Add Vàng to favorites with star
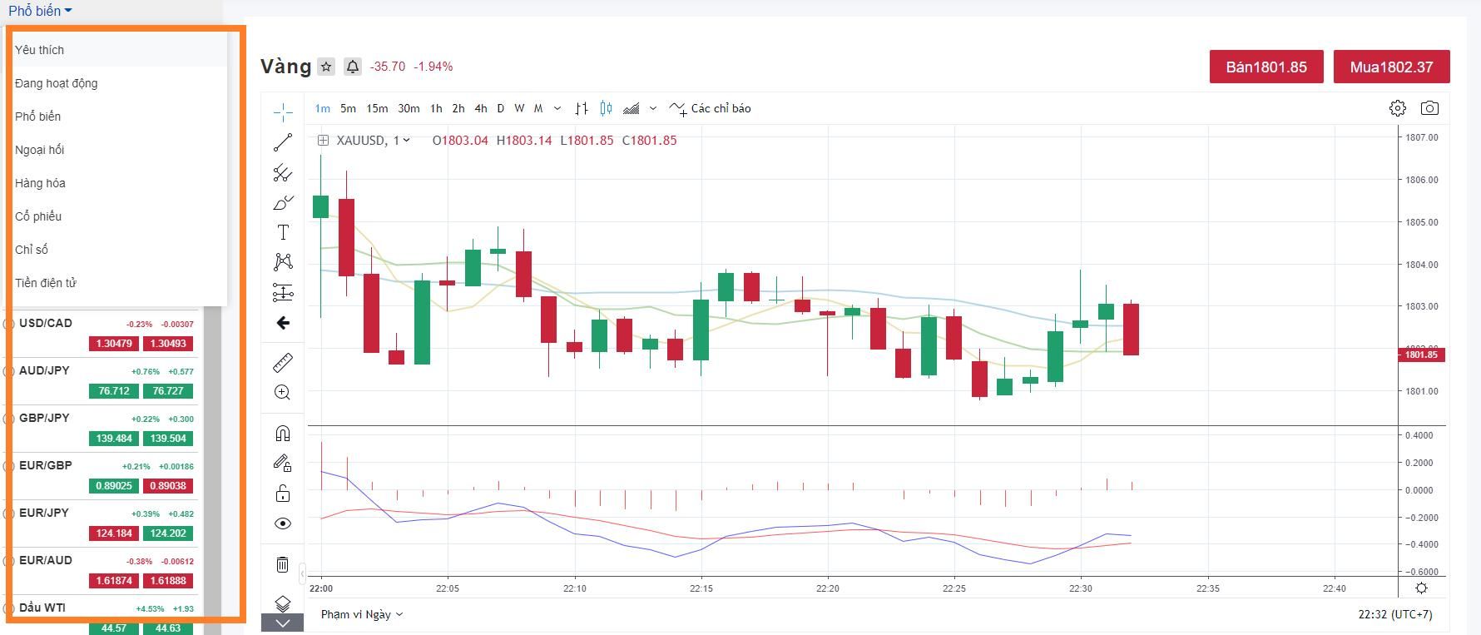The image size is (1481, 635). point(326,67)
